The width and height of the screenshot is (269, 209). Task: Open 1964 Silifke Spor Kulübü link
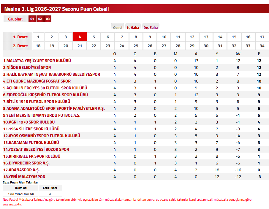click(x=31, y=129)
